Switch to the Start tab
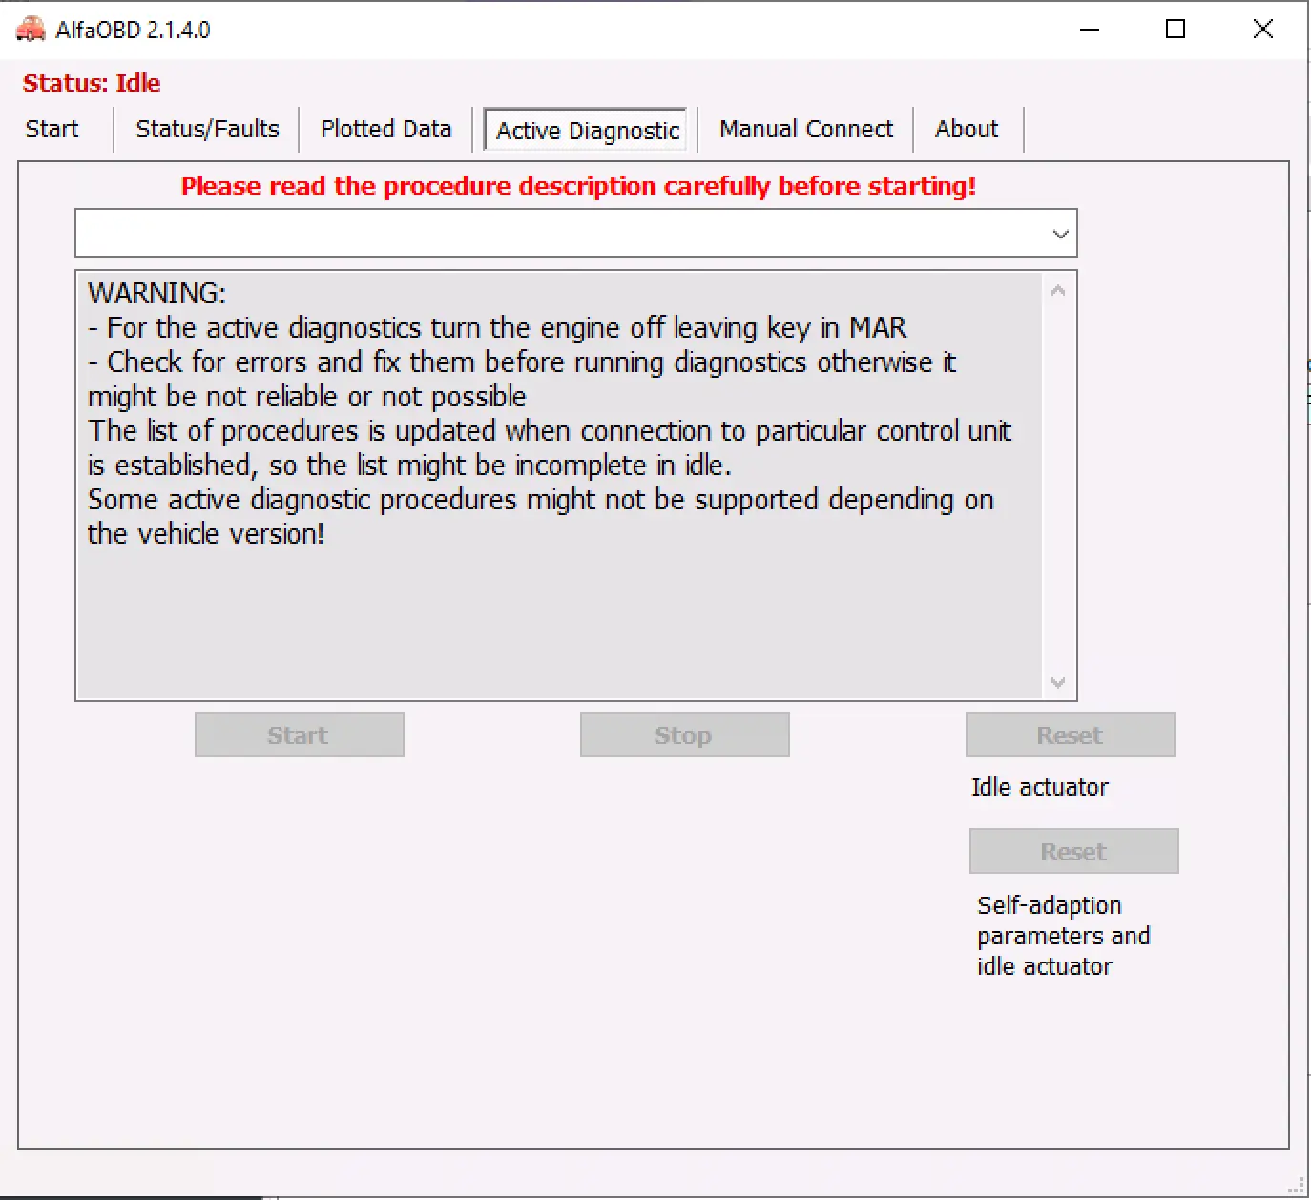Viewport: 1311px width, 1200px height. point(52,130)
